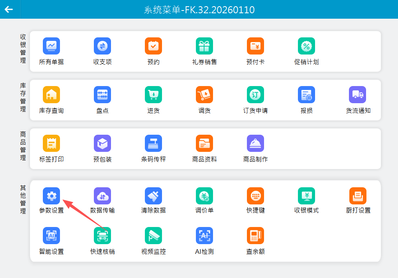Viewport: 398px width, 278px height.
Task: Open 厨打设置 kitchen printer settings
Action: pyautogui.click(x=357, y=196)
